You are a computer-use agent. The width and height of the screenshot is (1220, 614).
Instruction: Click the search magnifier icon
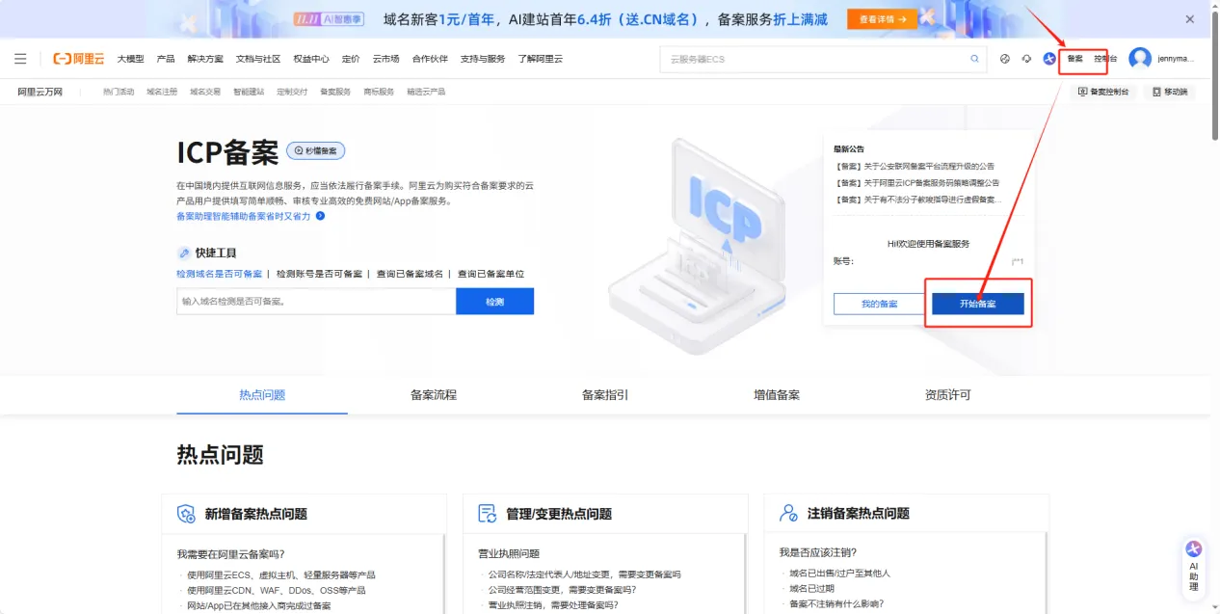[974, 59]
